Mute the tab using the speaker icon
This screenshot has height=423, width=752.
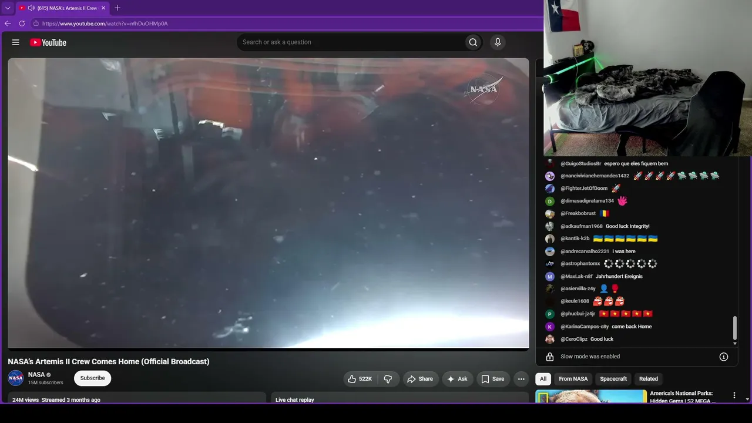(x=31, y=8)
